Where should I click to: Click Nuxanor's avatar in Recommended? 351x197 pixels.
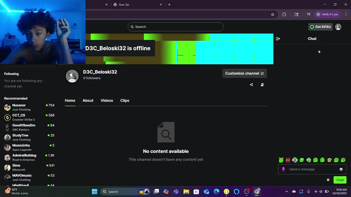click(7, 108)
